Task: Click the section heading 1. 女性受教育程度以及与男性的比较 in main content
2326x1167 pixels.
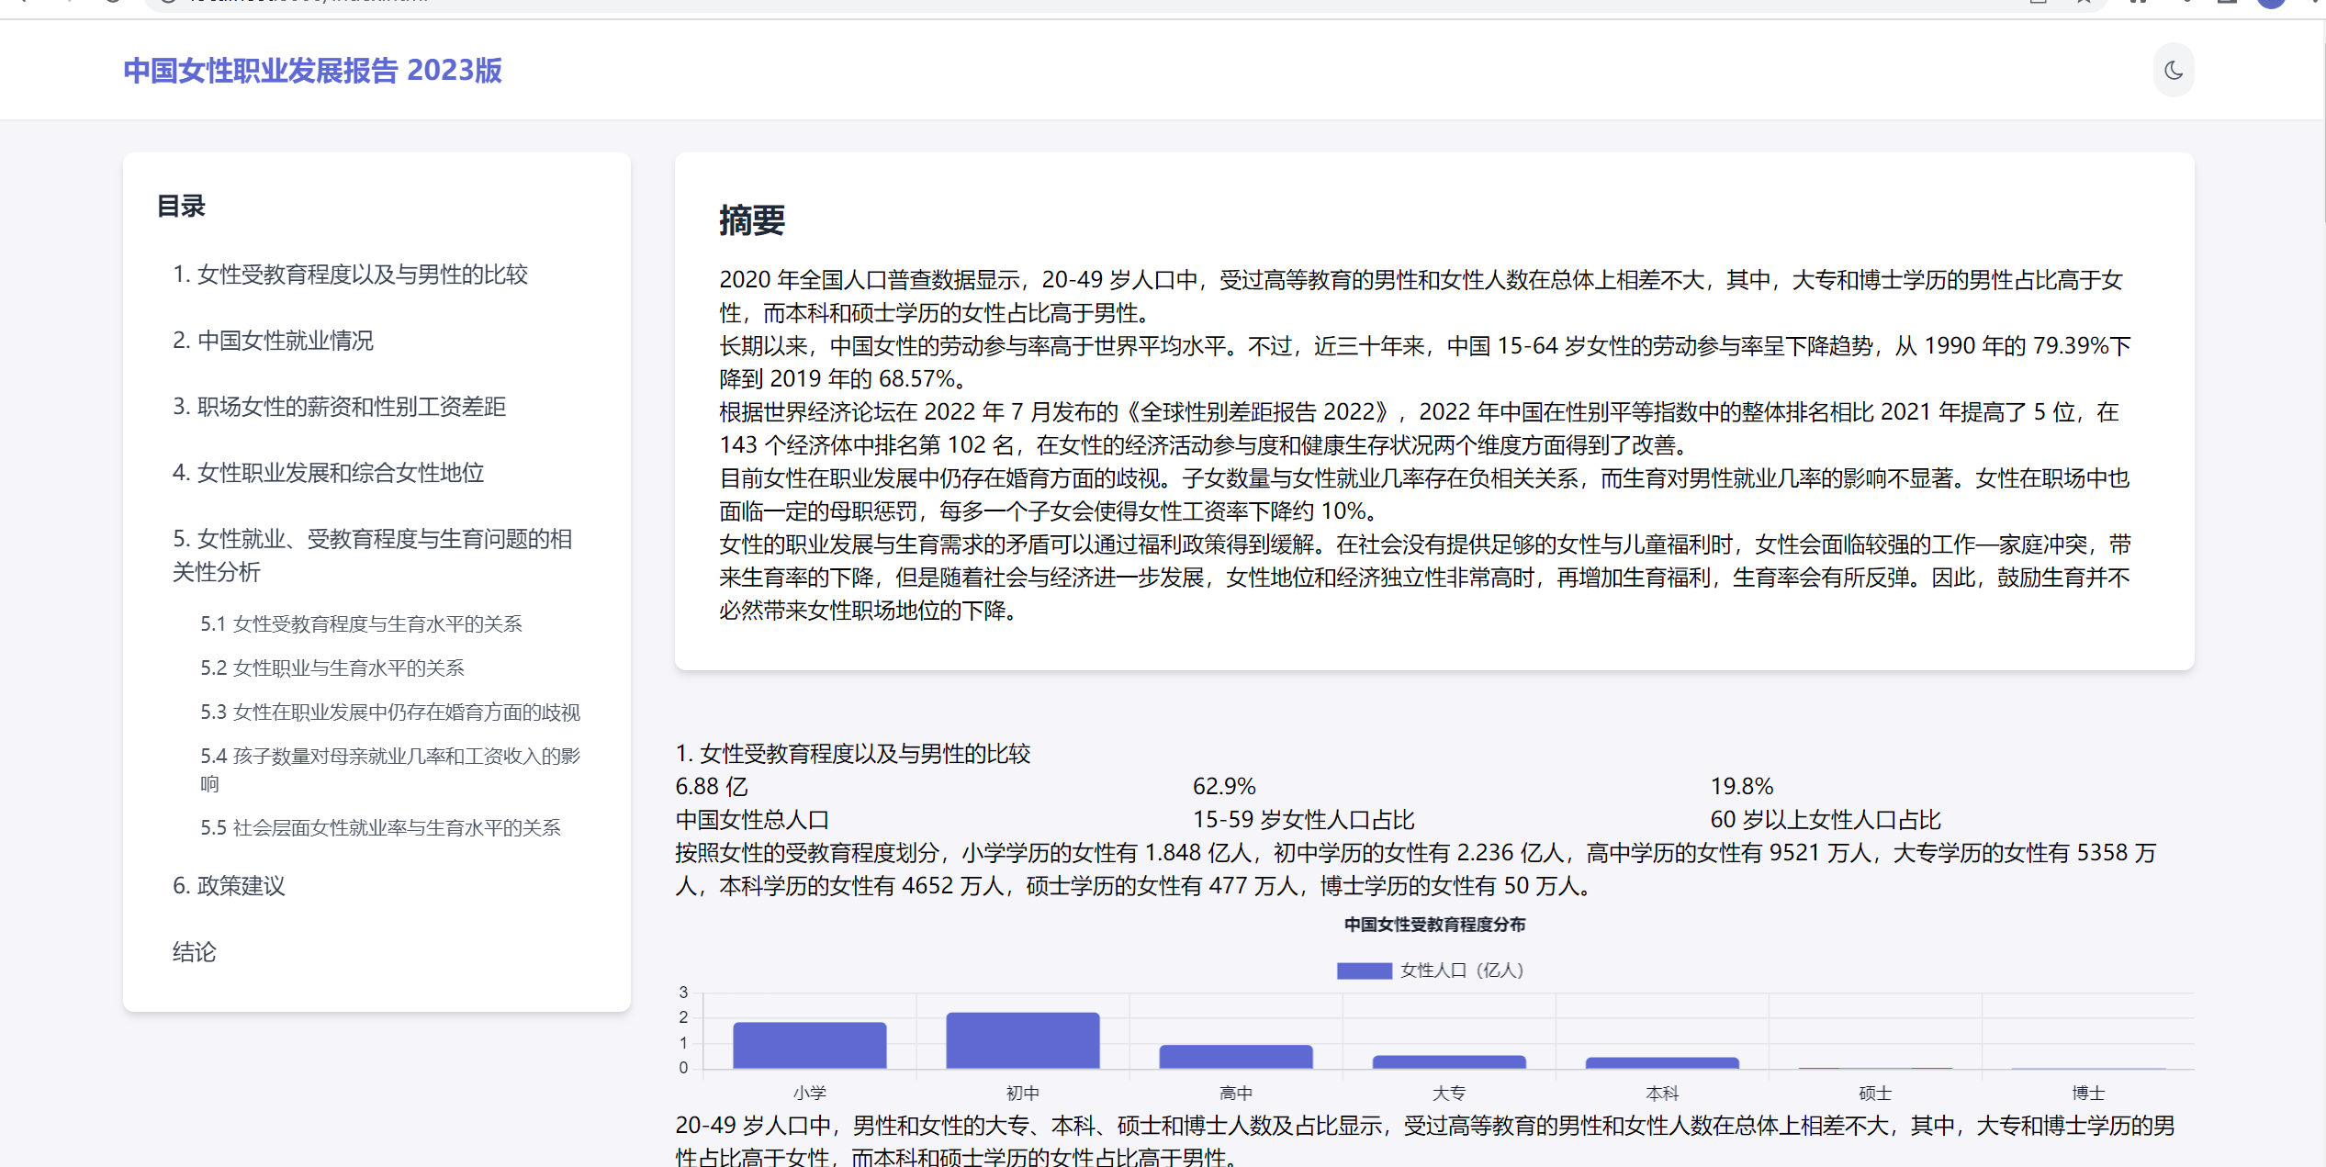Action: point(853,754)
